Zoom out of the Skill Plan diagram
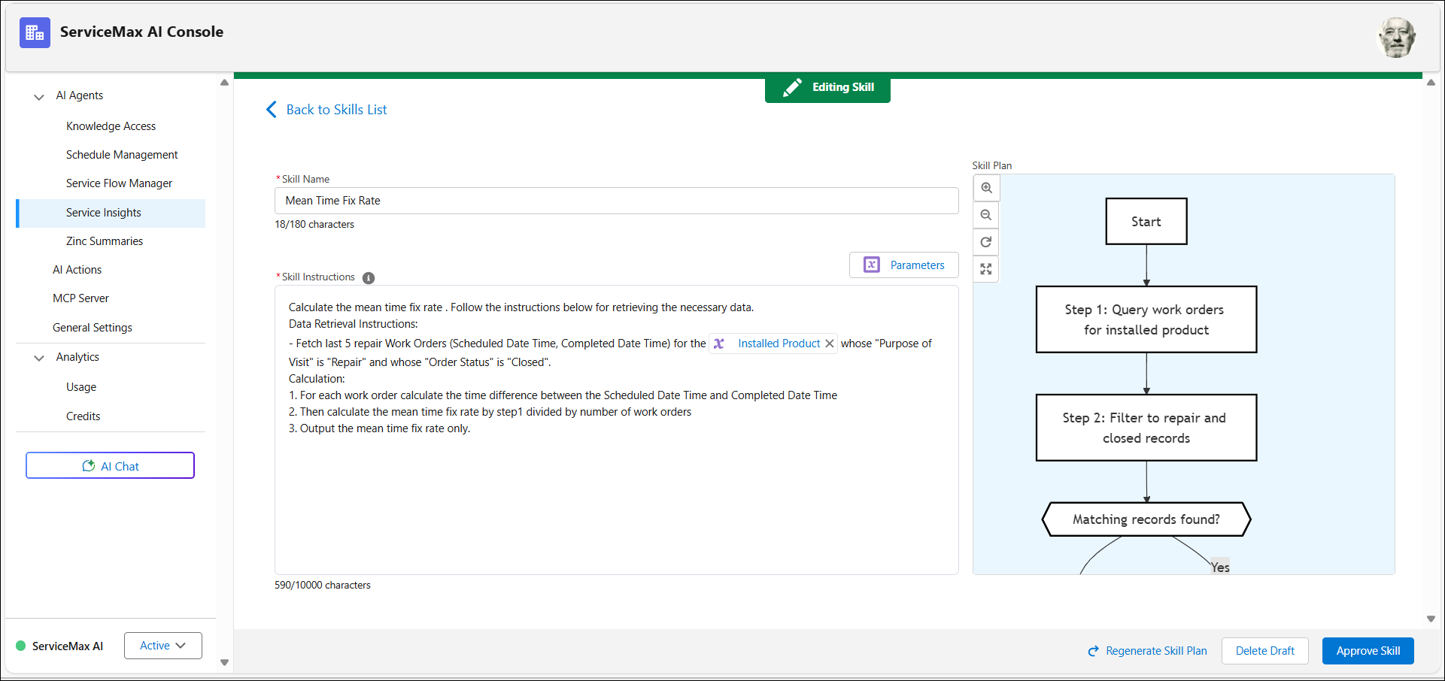The image size is (1445, 681). coord(986,215)
